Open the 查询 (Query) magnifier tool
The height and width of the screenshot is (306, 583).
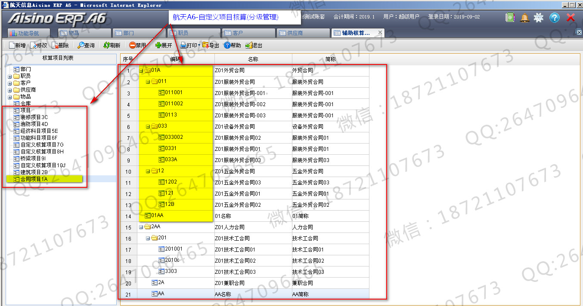pyautogui.click(x=81, y=45)
